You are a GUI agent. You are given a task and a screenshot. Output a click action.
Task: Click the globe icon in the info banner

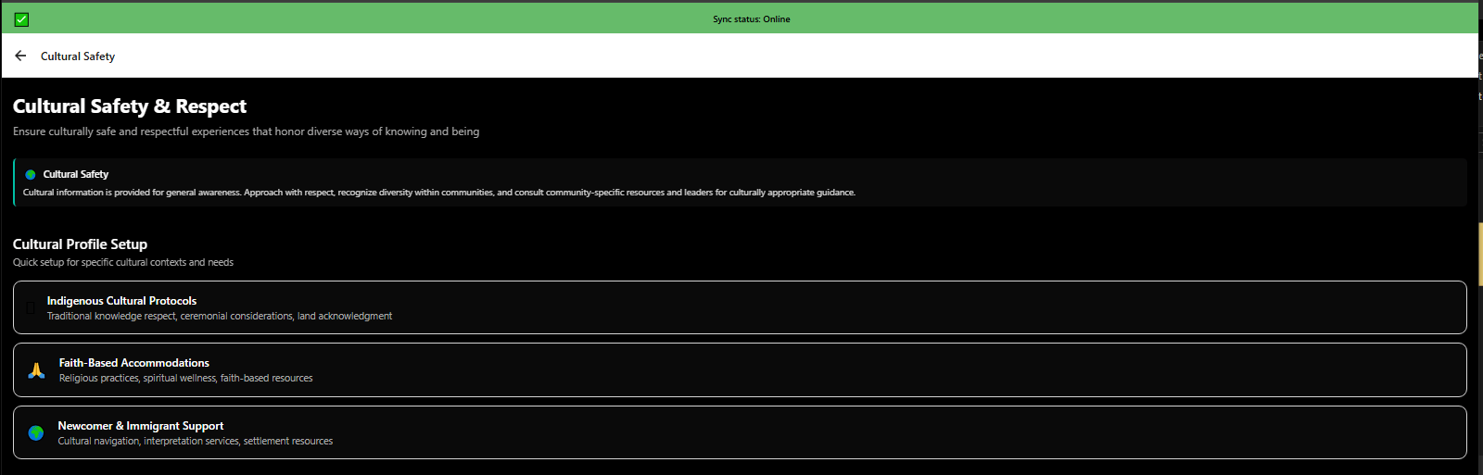pos(31,174)
